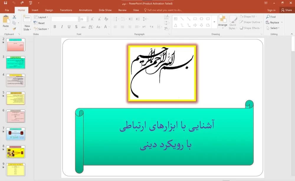Switch to the Animations tab
The image size is (295, 181).
(x=86, y=10)
